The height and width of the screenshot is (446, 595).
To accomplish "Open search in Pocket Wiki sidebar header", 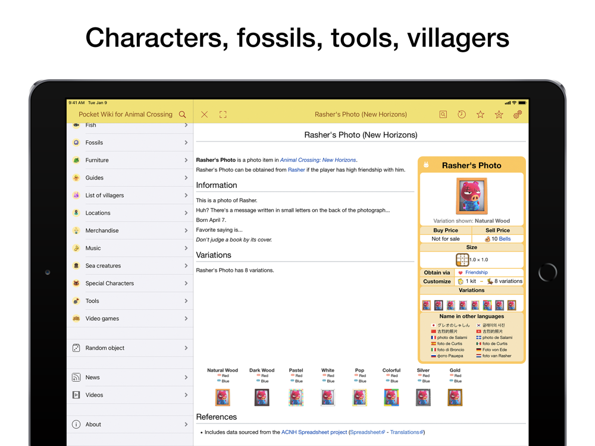I will tap(183, 115).
